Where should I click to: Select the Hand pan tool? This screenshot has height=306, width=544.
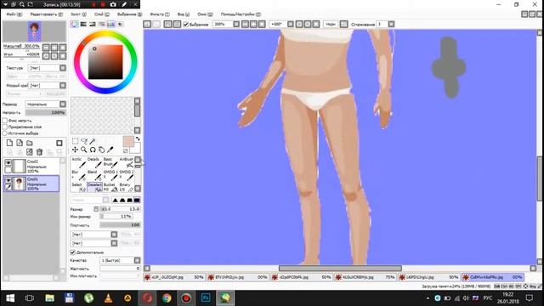point(101,150)
